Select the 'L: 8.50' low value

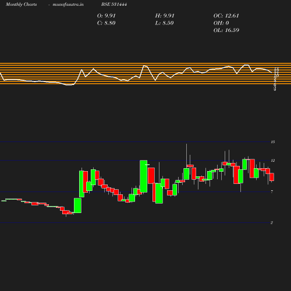pyautogui.click(x=165, y=23)
